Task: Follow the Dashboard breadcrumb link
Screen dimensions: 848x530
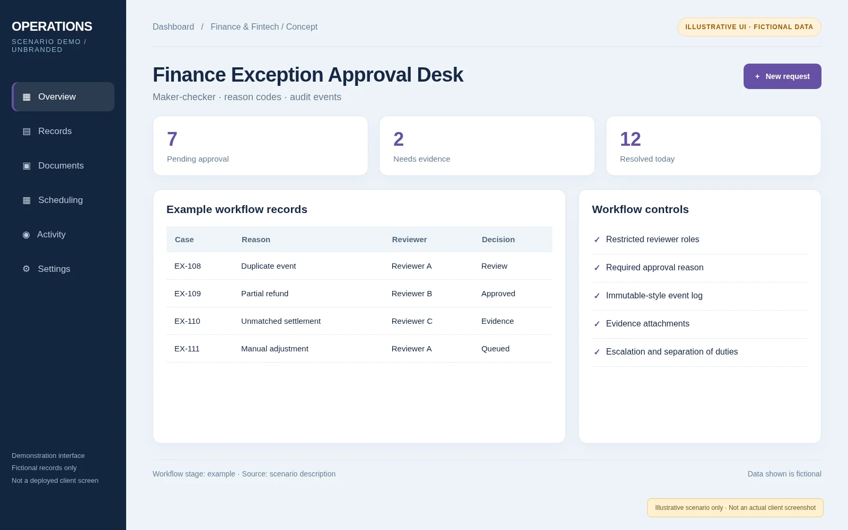Action: coord(173,26)
